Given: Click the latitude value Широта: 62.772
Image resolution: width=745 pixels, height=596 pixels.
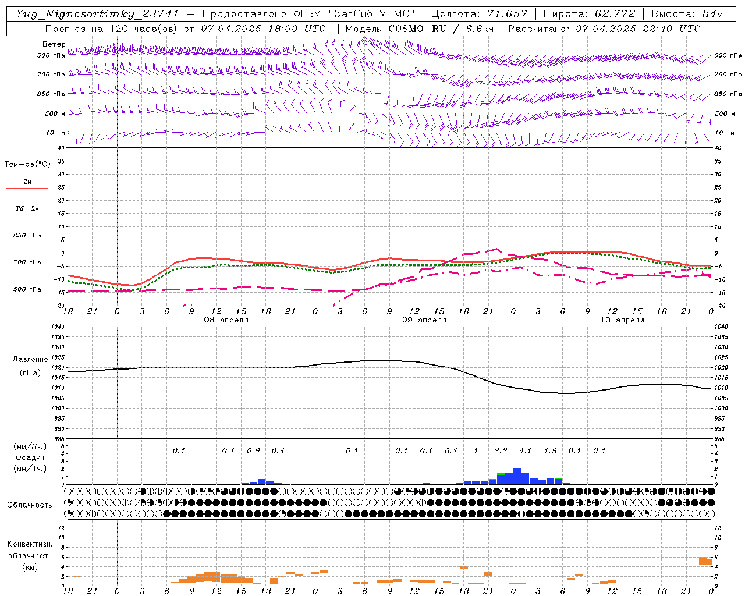Looking at the screenshot, I should tap(589, 14).
